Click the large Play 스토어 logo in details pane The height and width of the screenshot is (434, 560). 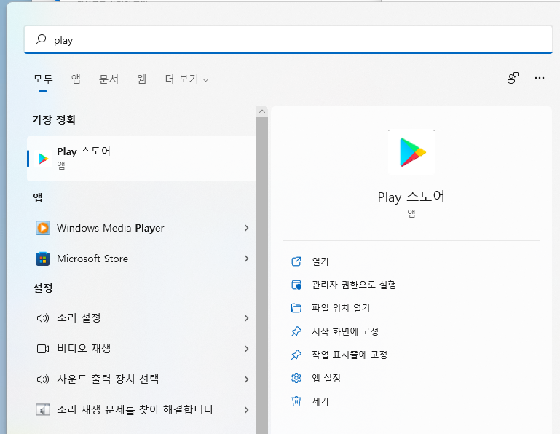[x=411, y=152]
